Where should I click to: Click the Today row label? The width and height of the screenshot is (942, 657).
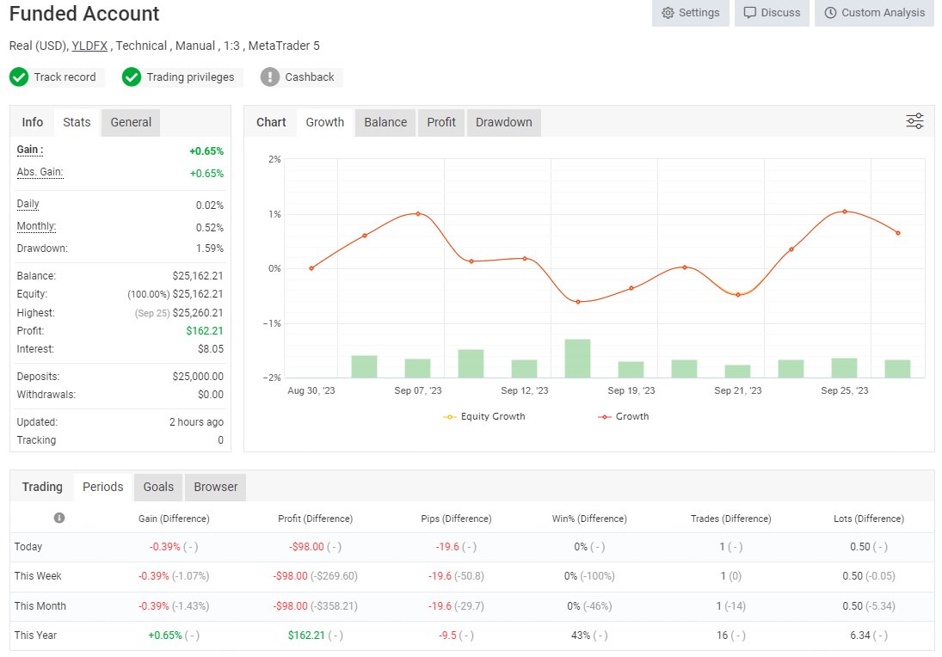[28, 547]
